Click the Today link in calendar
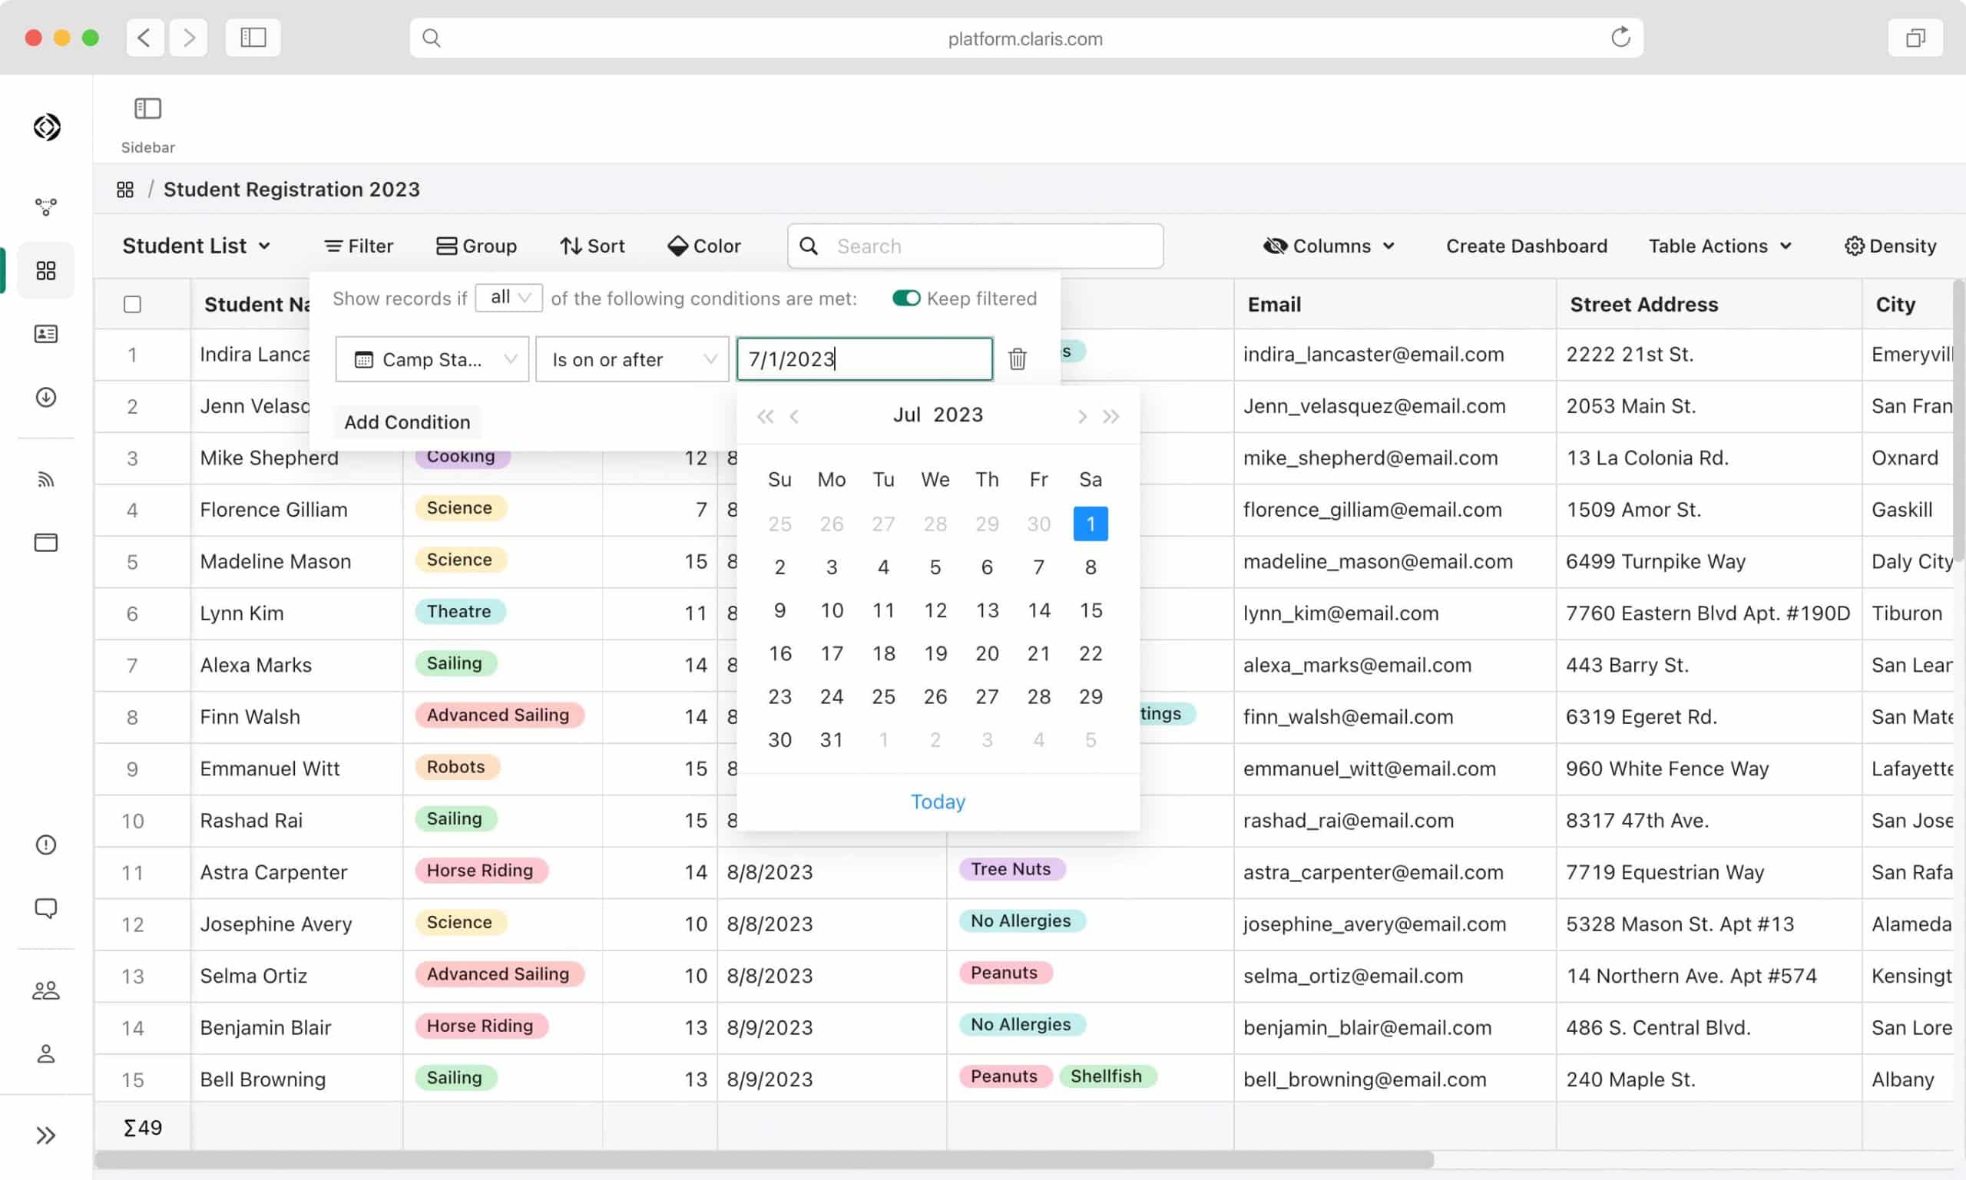The width and height of the screenshot is (1966, 1180). (938, 802)
